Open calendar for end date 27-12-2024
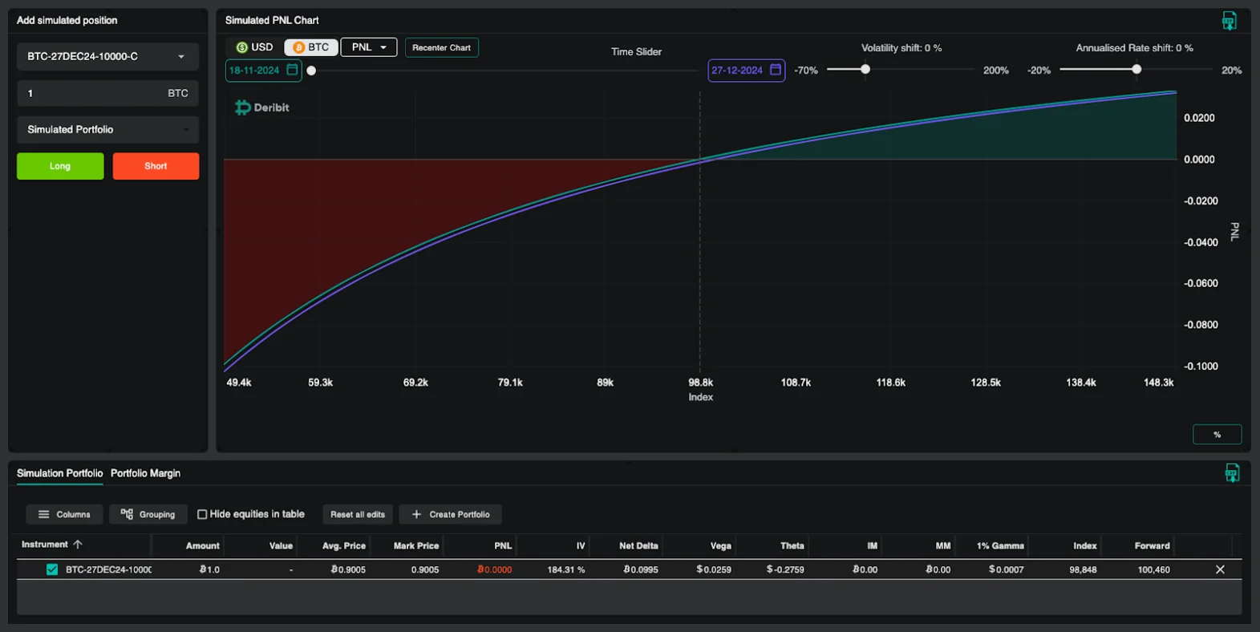Image resolution: width=1260 pixels, height=632 pixels. pyautogui.click(x=775, y=70)
